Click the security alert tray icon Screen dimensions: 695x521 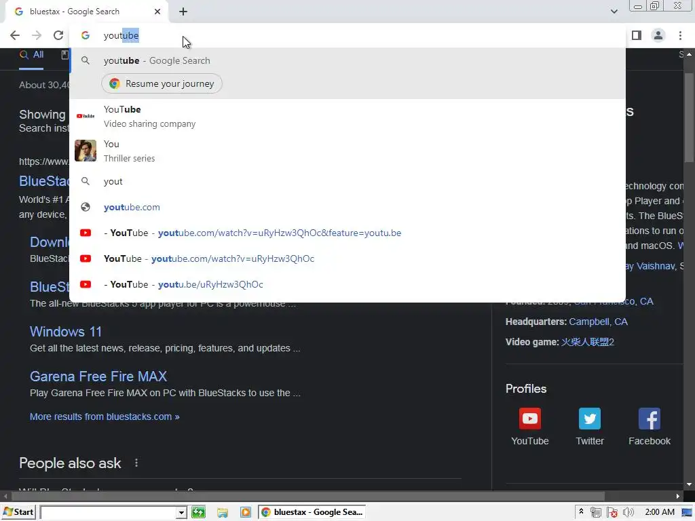pos(612,513)
